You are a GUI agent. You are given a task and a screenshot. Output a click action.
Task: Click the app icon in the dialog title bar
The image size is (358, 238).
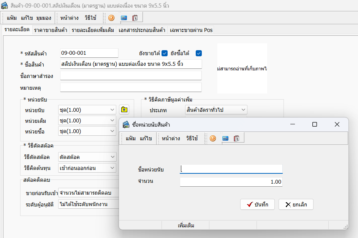coord(126,125)
